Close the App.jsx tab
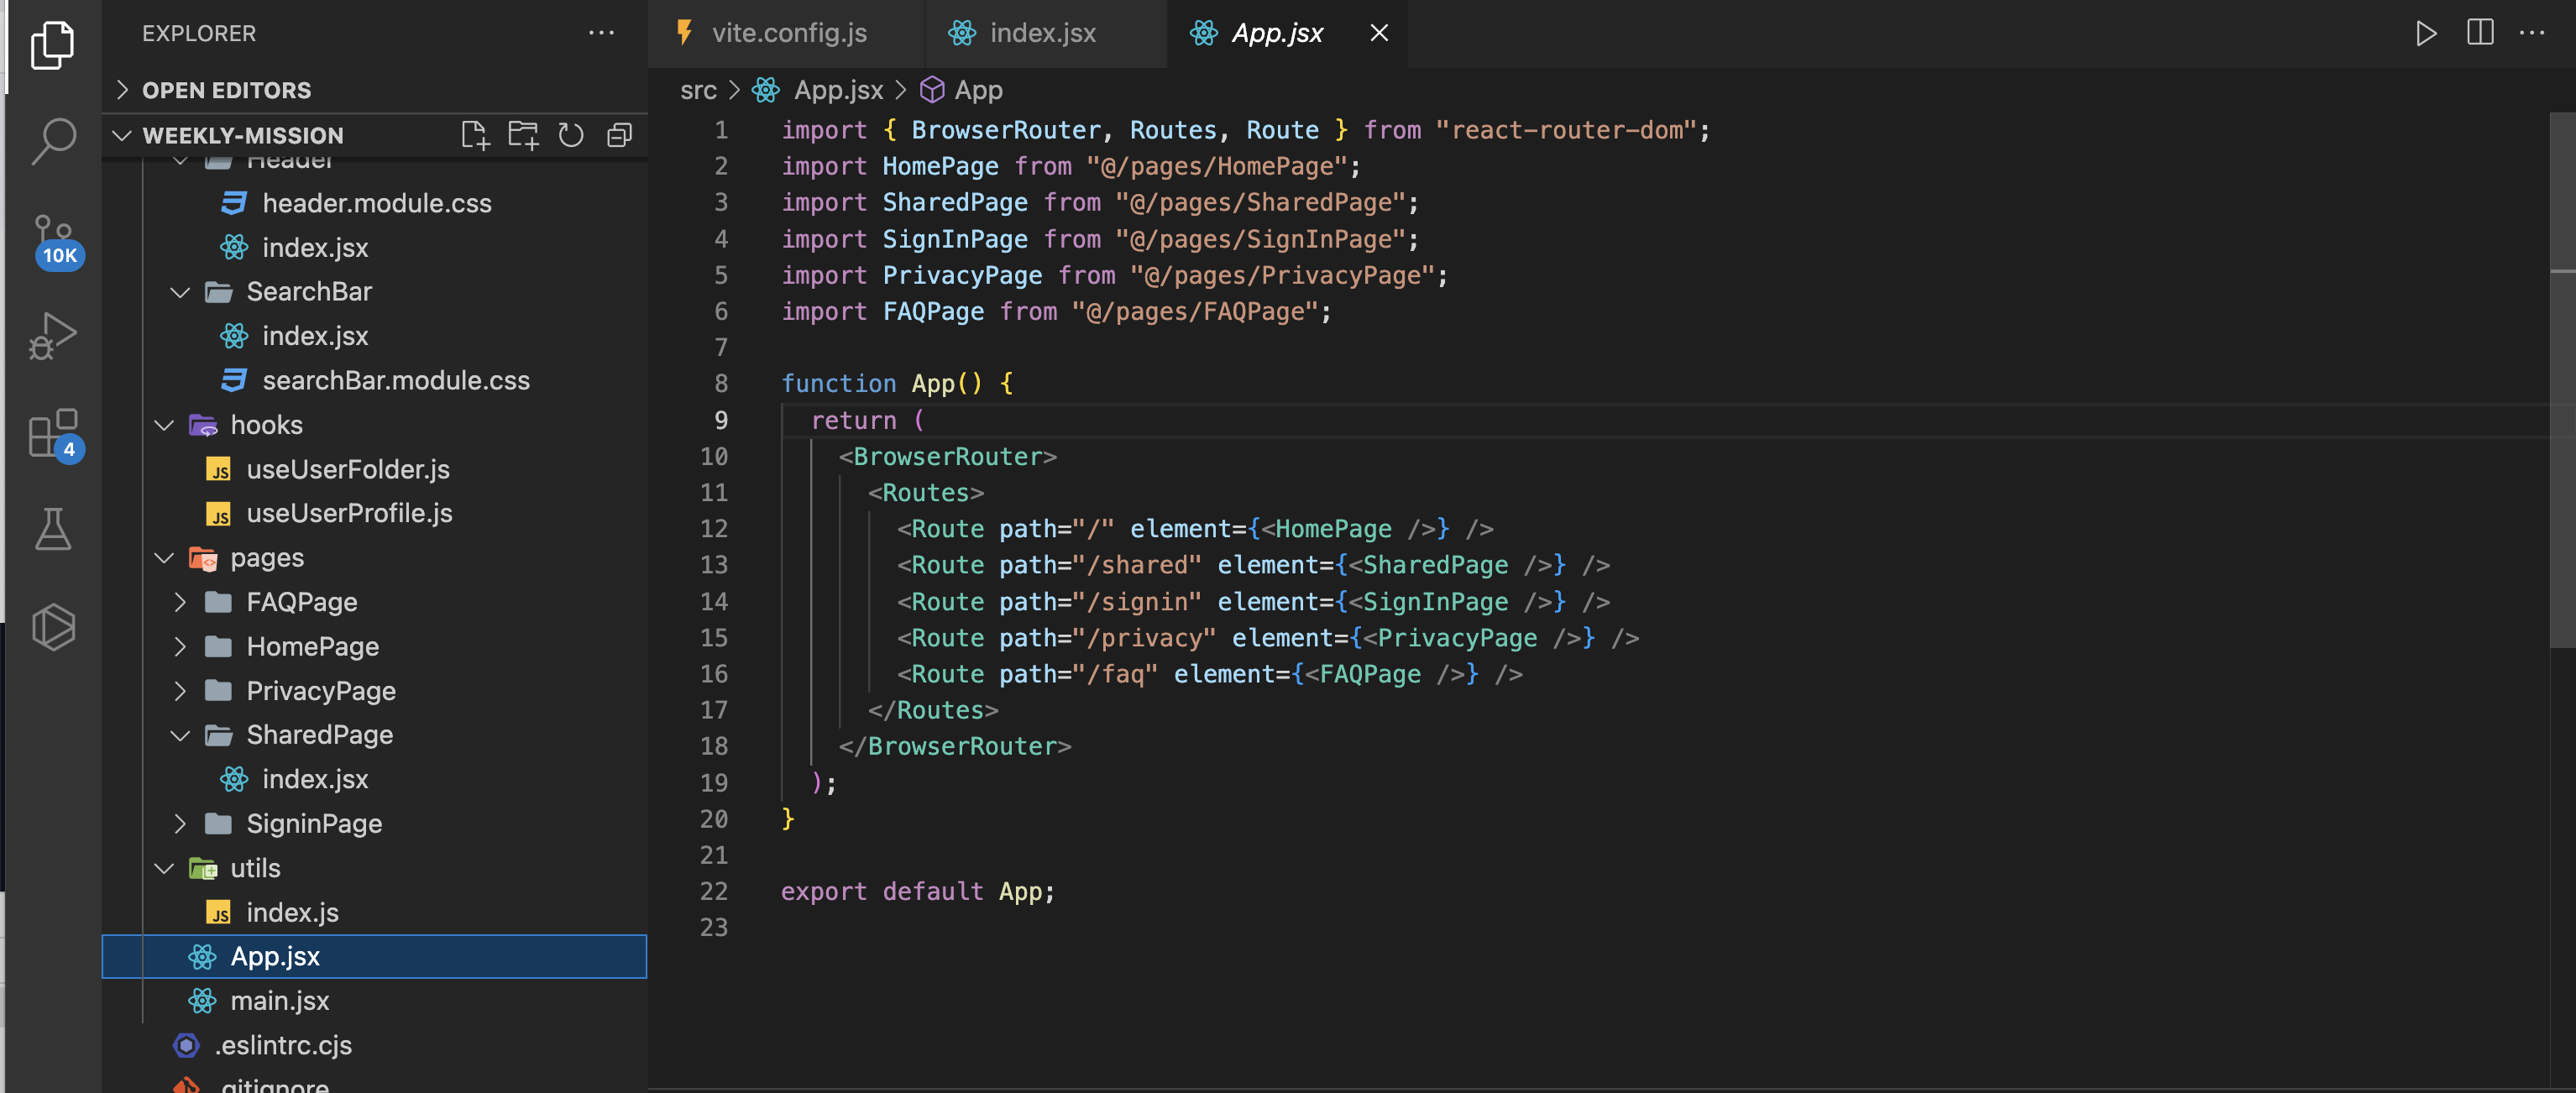The image size is (2576, 1093). click(x=1378, y=33)
